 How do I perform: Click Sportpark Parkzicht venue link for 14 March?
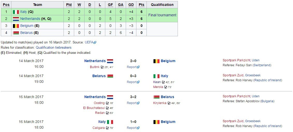pyautogui.click(x=236, y=60)
